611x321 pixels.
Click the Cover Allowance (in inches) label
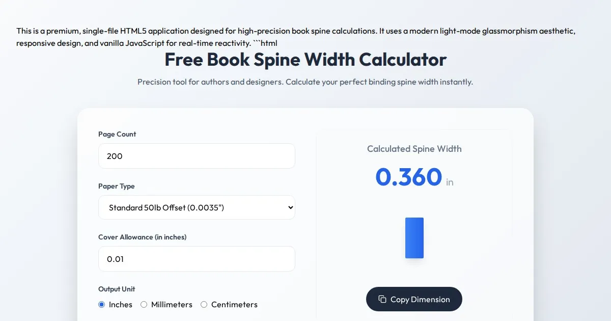(143, 237)
